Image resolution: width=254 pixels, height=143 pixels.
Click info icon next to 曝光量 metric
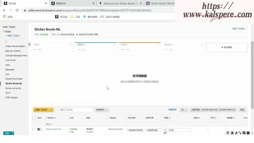[172, 45]
